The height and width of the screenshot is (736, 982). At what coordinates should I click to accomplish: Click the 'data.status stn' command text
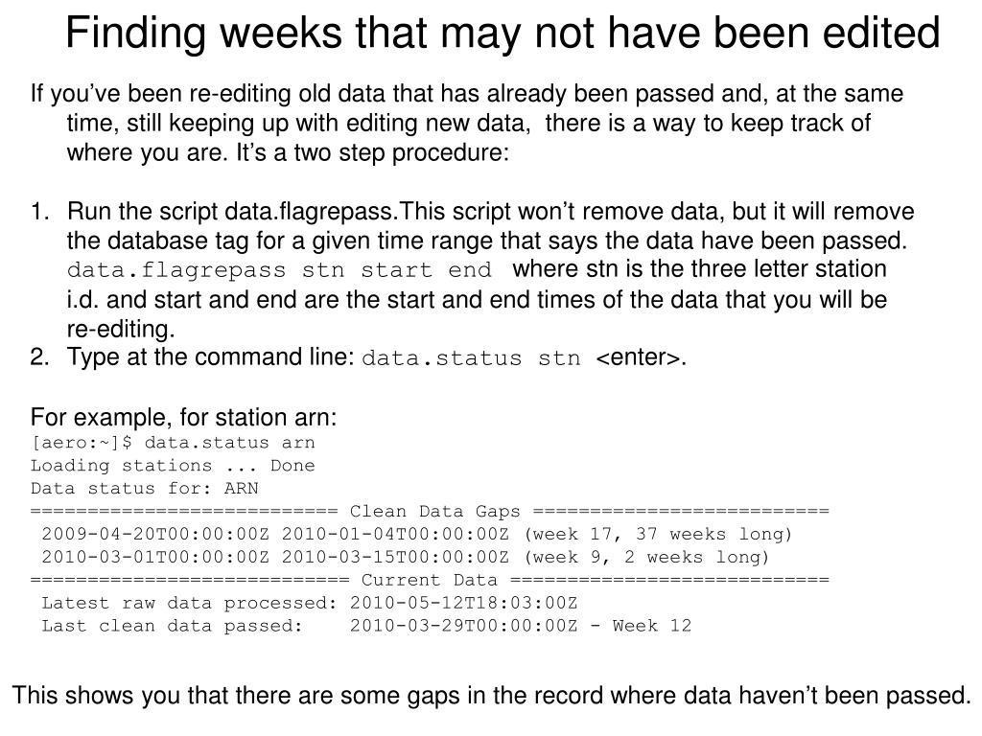click(471, 358)
